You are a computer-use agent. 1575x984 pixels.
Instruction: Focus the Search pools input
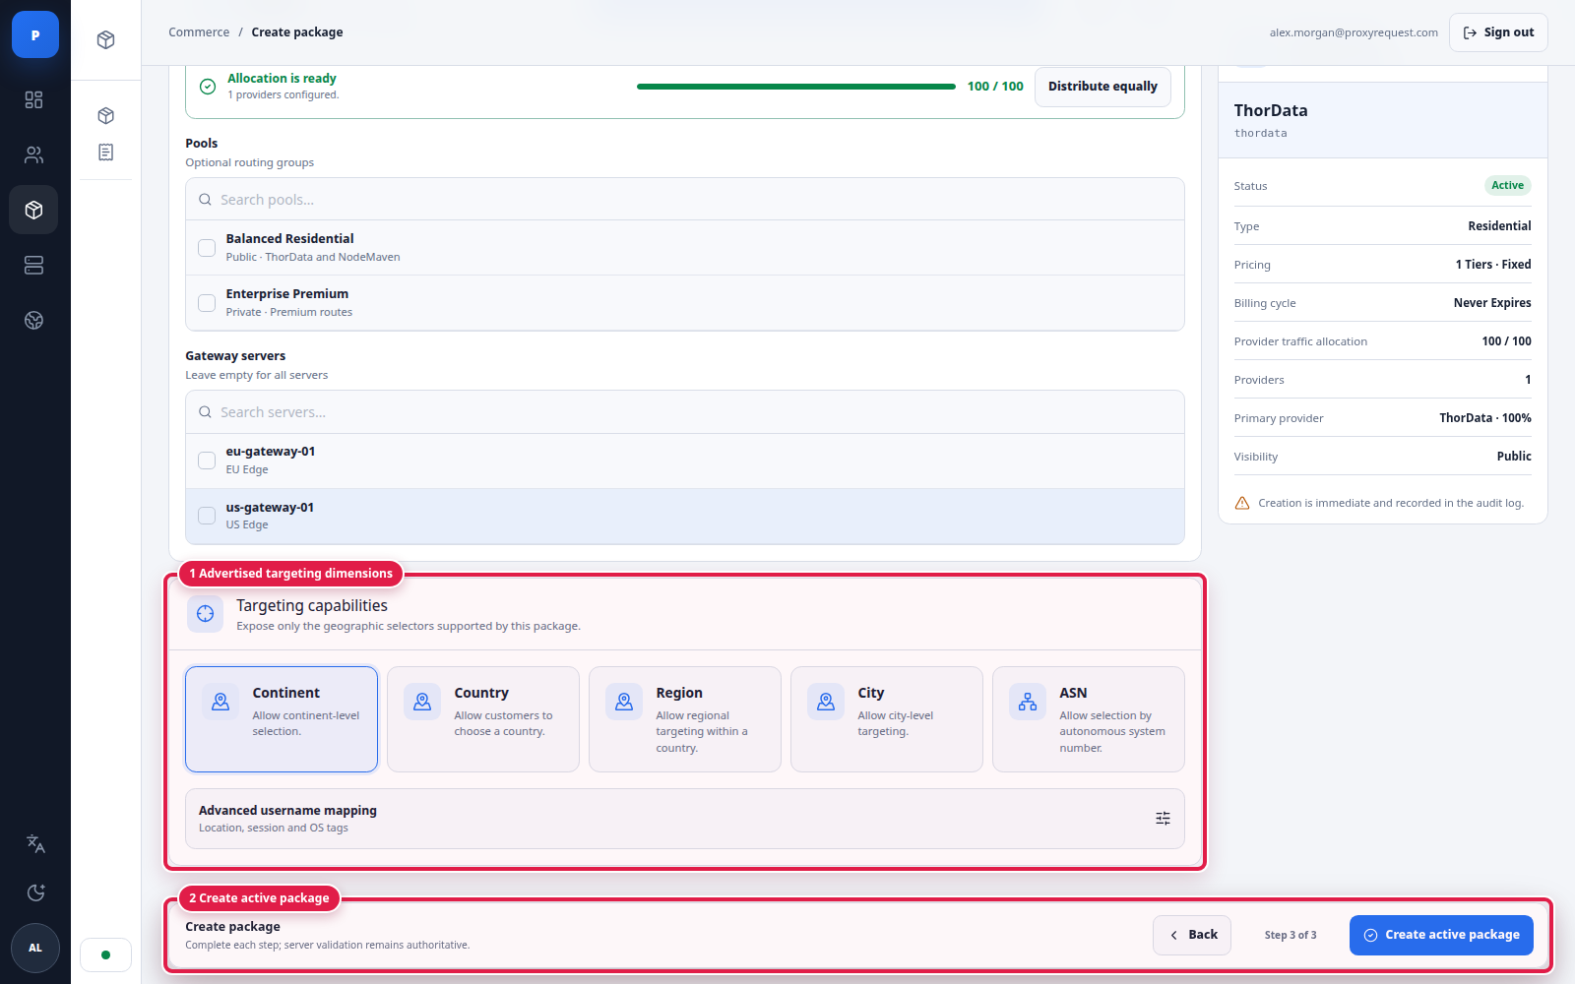click(x=685, y=200)
